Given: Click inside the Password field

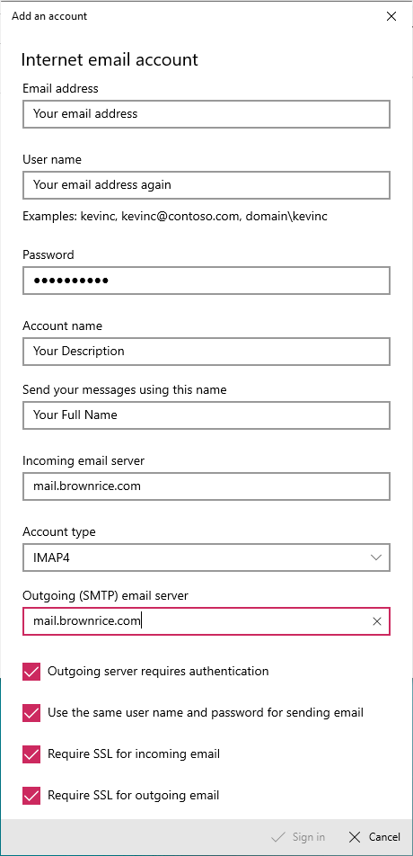Looking at the screenshot, I should 206,281.
